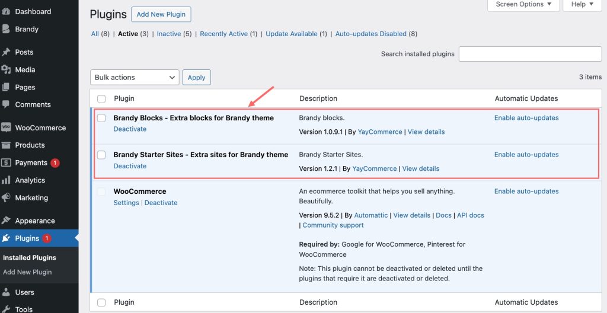
Task: Go to Products in the sidebar
Action: (30, 145)
